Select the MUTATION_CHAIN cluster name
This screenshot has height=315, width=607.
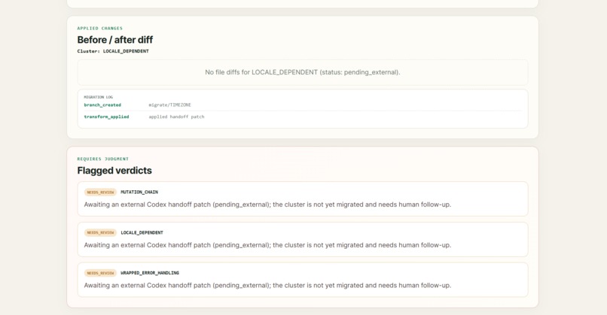(139, 192)
